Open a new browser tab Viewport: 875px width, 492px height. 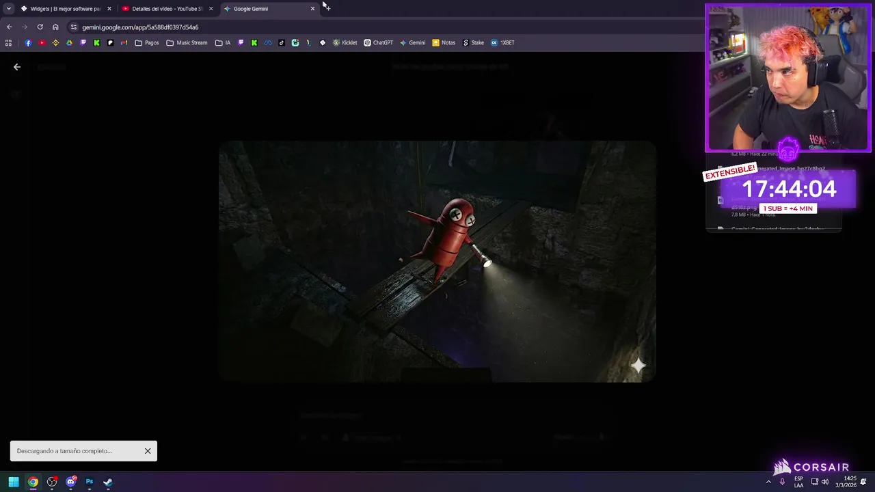pyautogui.click(x=328, y=8)
